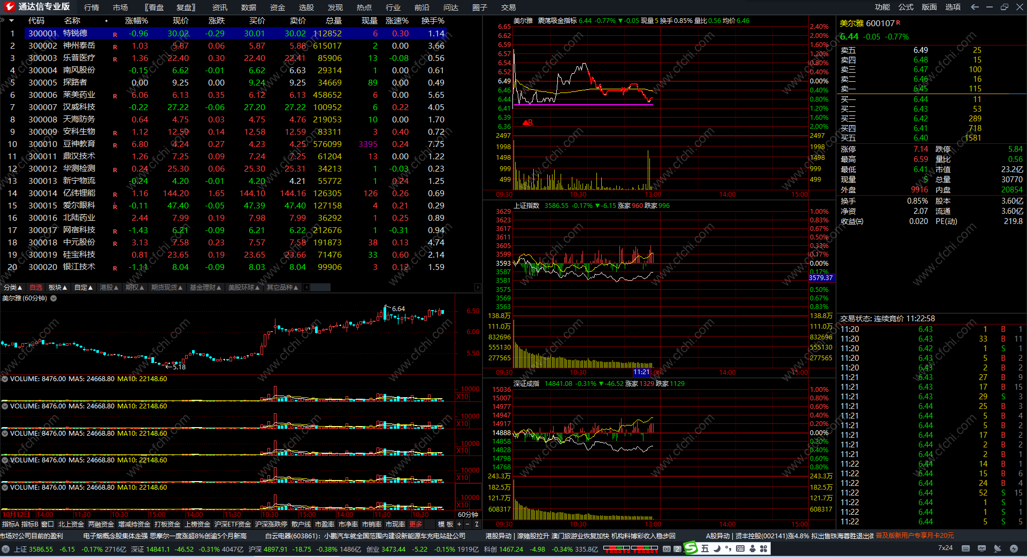Click the signal icon beside sentiment bars
Screen dimensions: 1027x557
point(667,549)
